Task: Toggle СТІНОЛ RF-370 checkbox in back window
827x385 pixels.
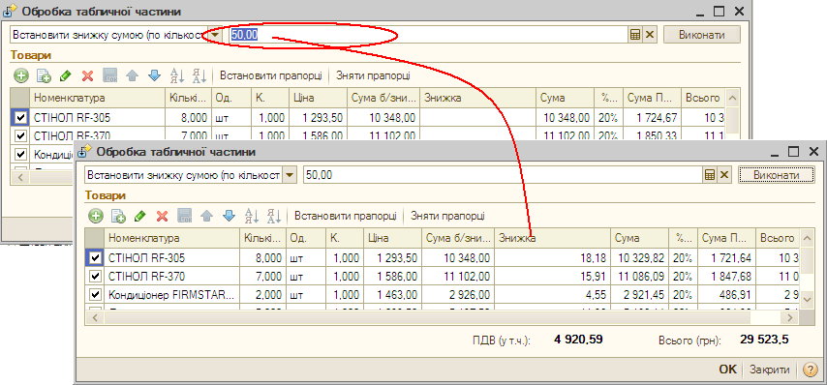Action: pos(20,135)
